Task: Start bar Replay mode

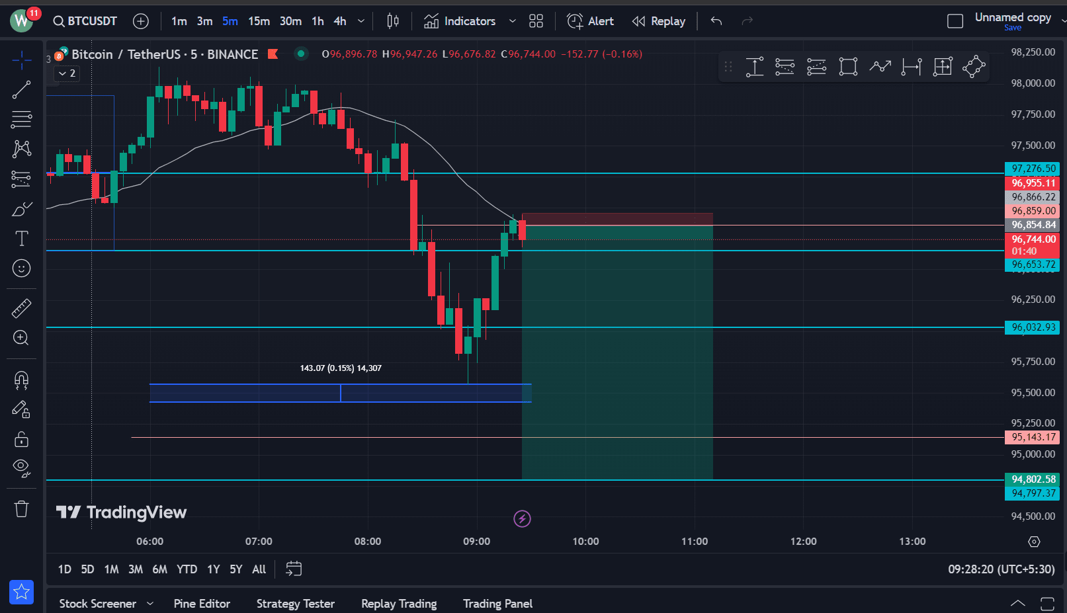Action: 658,21
